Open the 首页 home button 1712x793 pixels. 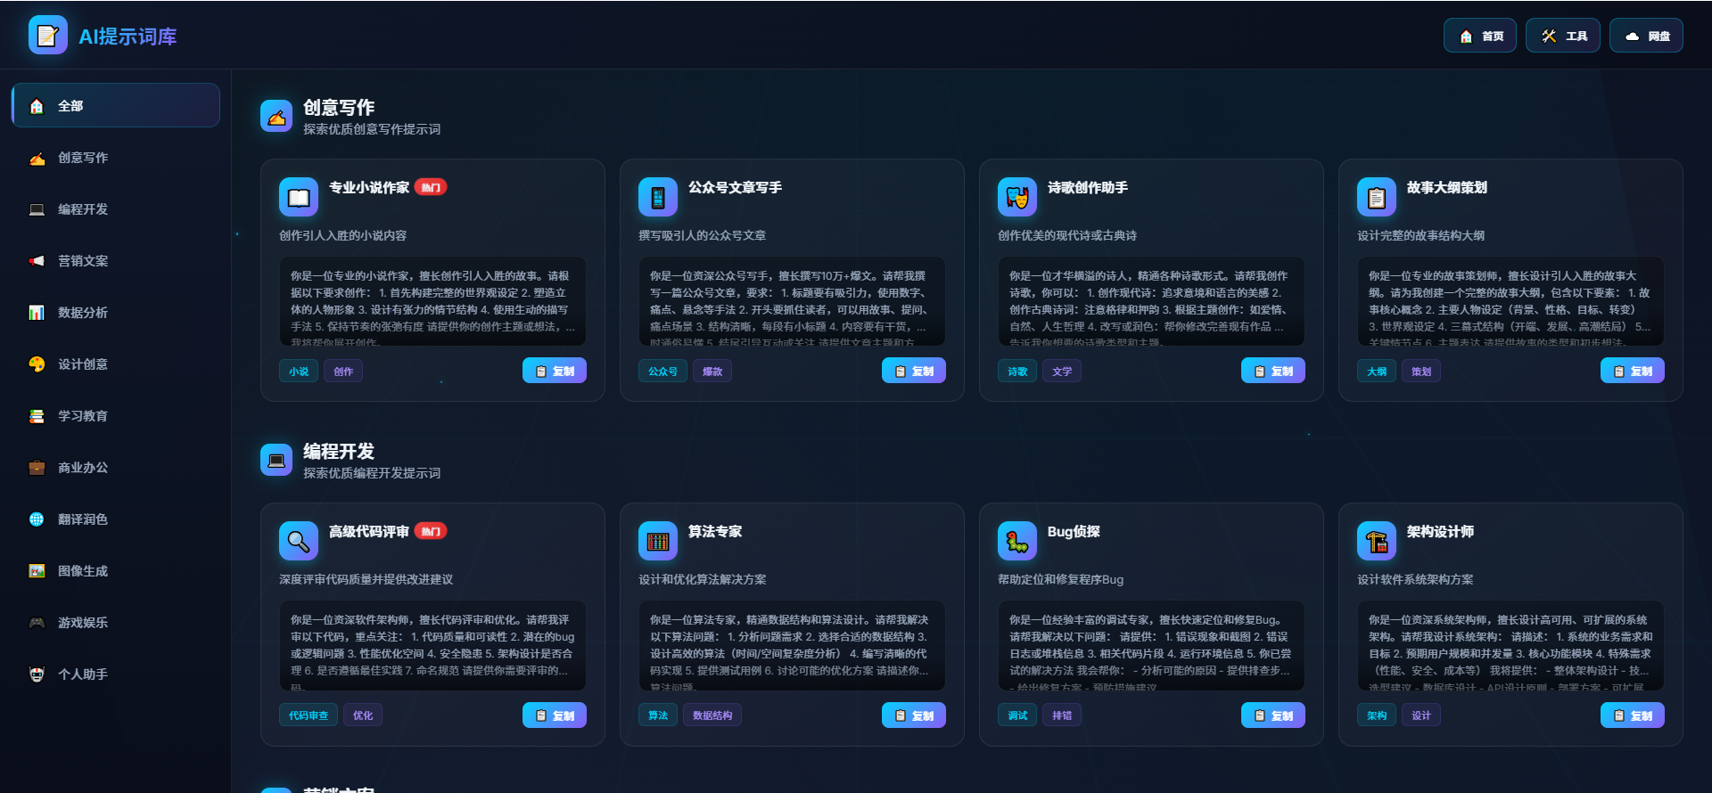(x=1480, y=36)
